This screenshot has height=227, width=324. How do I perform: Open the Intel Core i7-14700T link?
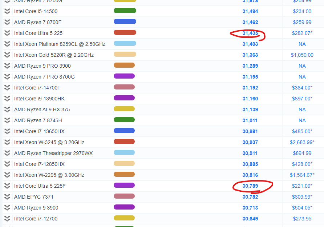(x=37, y=88)
